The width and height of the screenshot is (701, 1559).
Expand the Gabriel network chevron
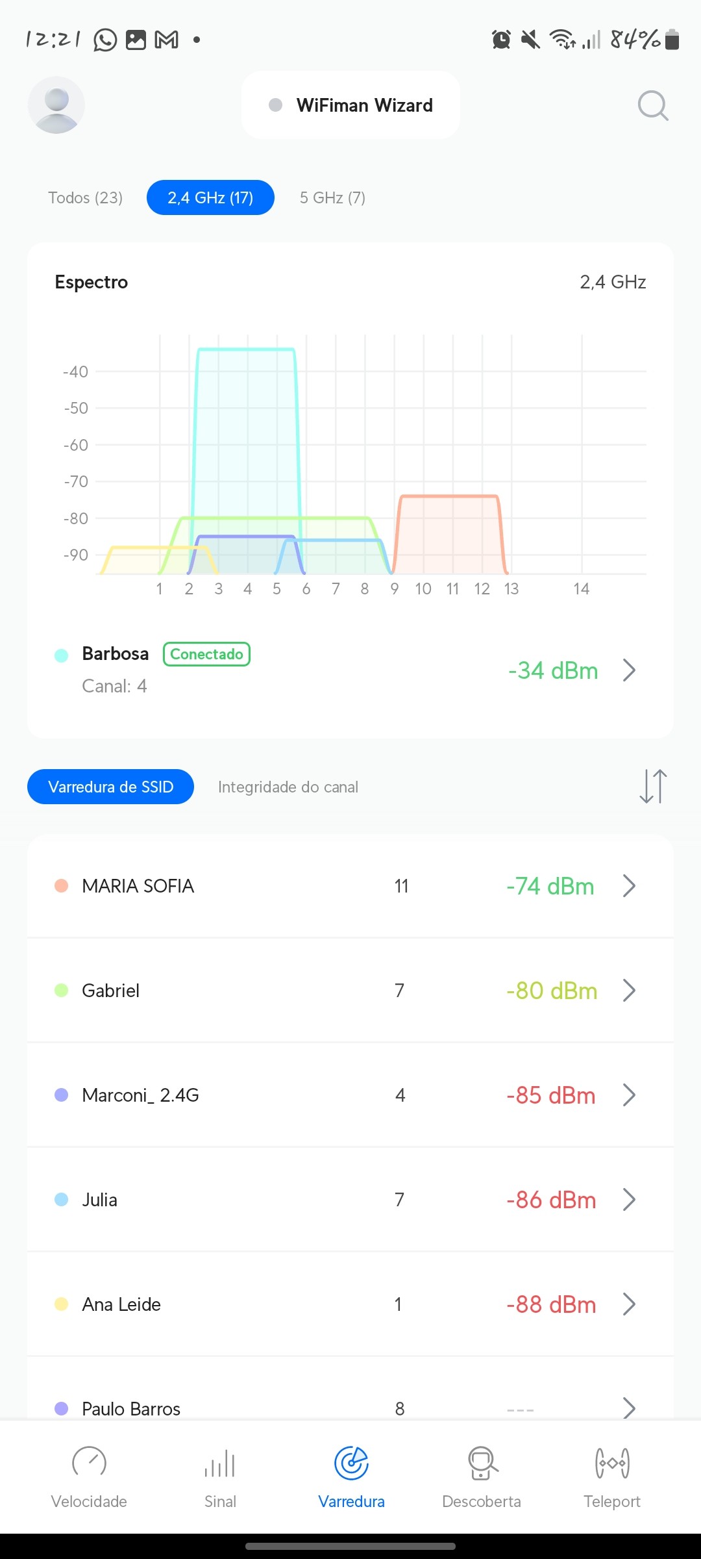pos(628,991)
